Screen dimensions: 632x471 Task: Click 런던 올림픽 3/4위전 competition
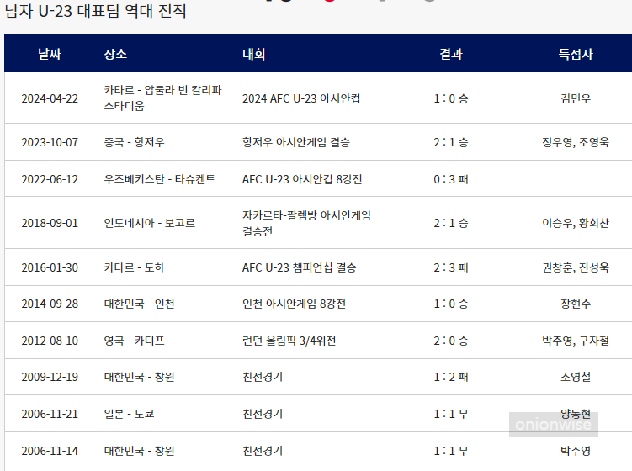(289, 341)
